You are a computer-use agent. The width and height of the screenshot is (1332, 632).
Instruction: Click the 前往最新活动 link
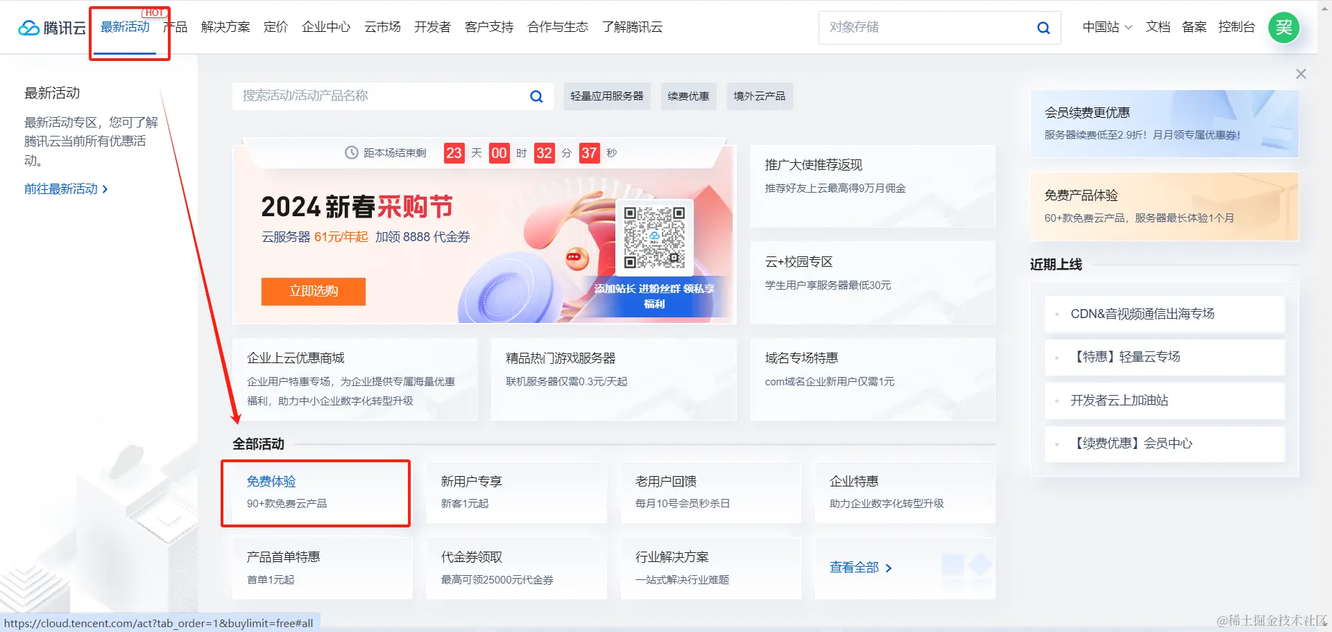tap(66, 189)
